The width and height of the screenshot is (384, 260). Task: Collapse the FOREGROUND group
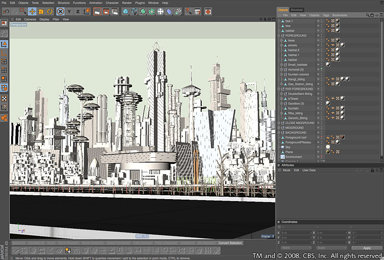pyautogui.click(x=279, y=35)
